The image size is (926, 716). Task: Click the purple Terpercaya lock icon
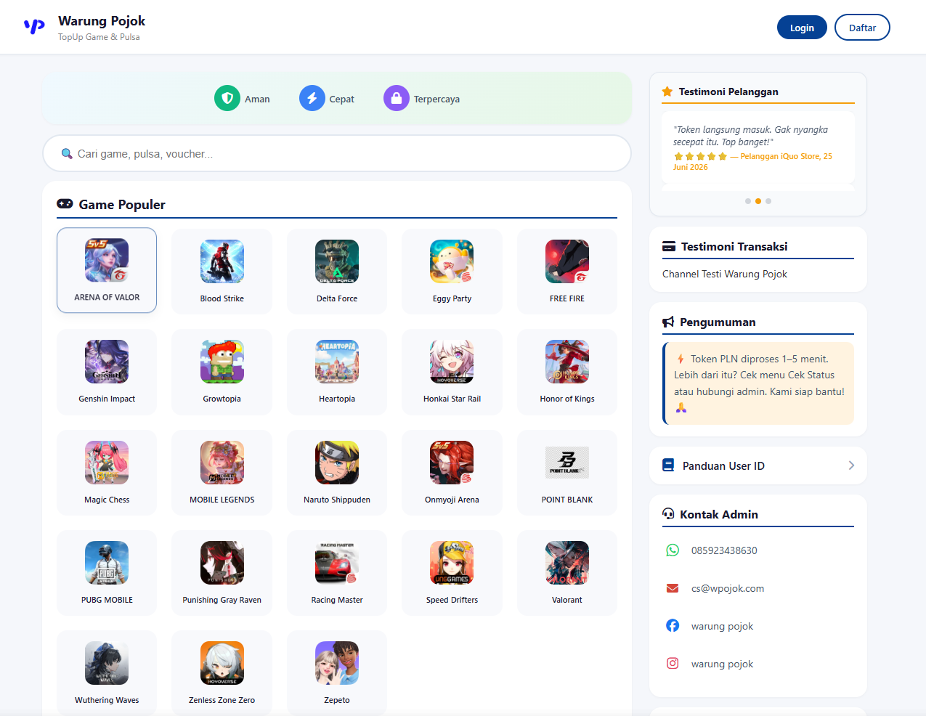pos(397,98)
